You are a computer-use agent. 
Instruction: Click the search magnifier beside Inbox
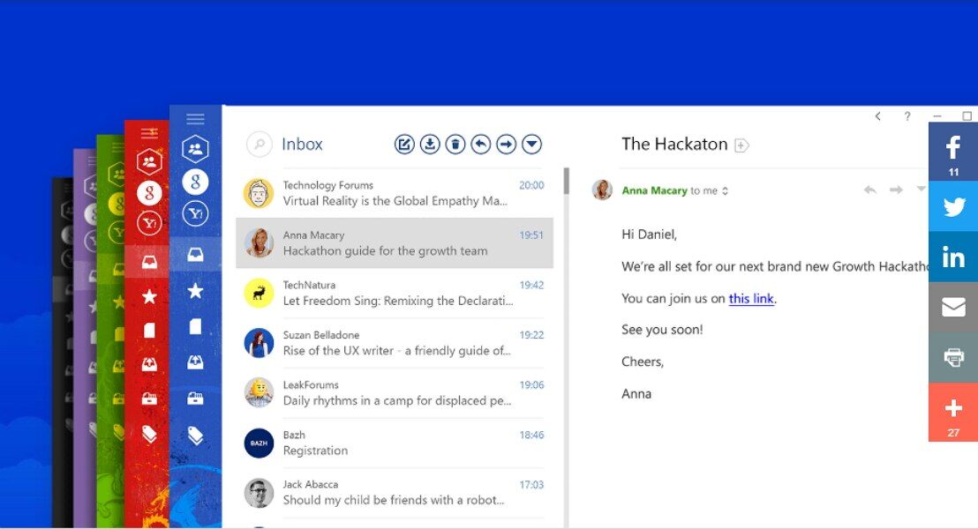(x=259, y=145)
